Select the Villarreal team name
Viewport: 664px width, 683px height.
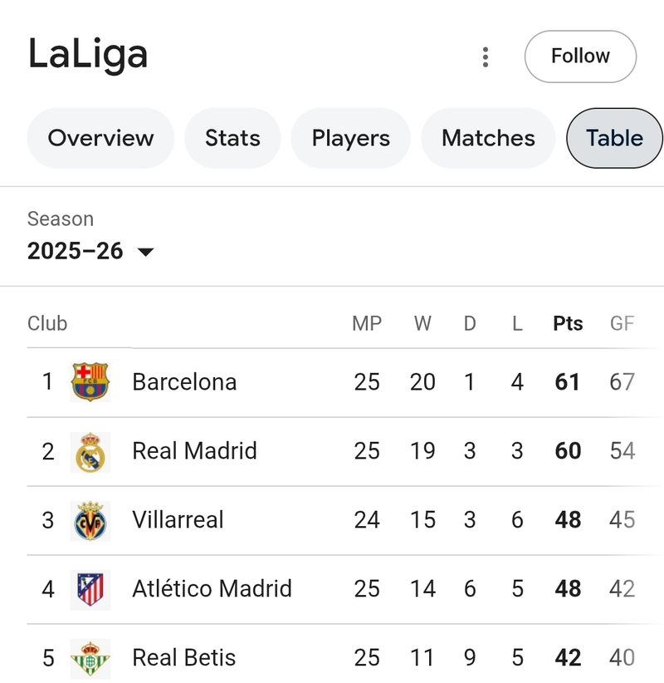point(178,520)
